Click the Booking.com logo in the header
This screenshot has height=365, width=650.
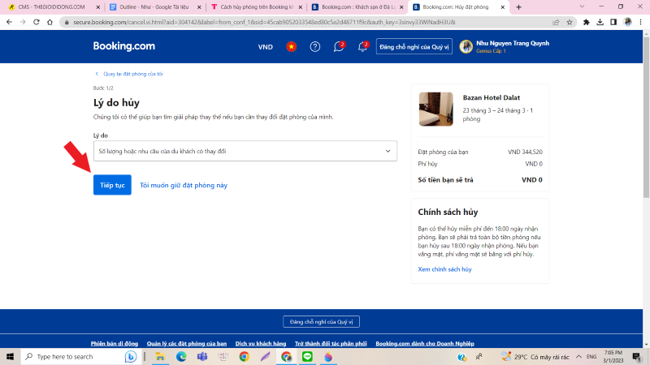tap(124, 46)
